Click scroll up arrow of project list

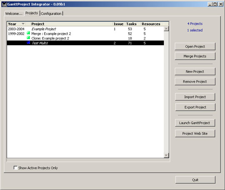(x=166, y=29)
